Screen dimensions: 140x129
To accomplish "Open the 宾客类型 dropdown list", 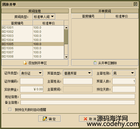I will pos(78,73).
